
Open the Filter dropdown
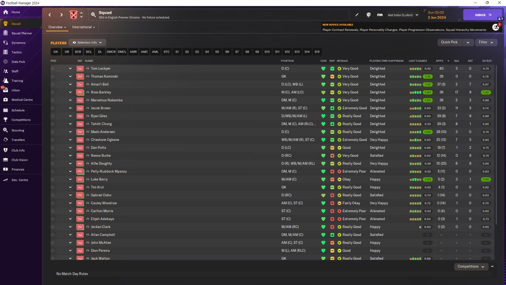click(x=486, y=42)
